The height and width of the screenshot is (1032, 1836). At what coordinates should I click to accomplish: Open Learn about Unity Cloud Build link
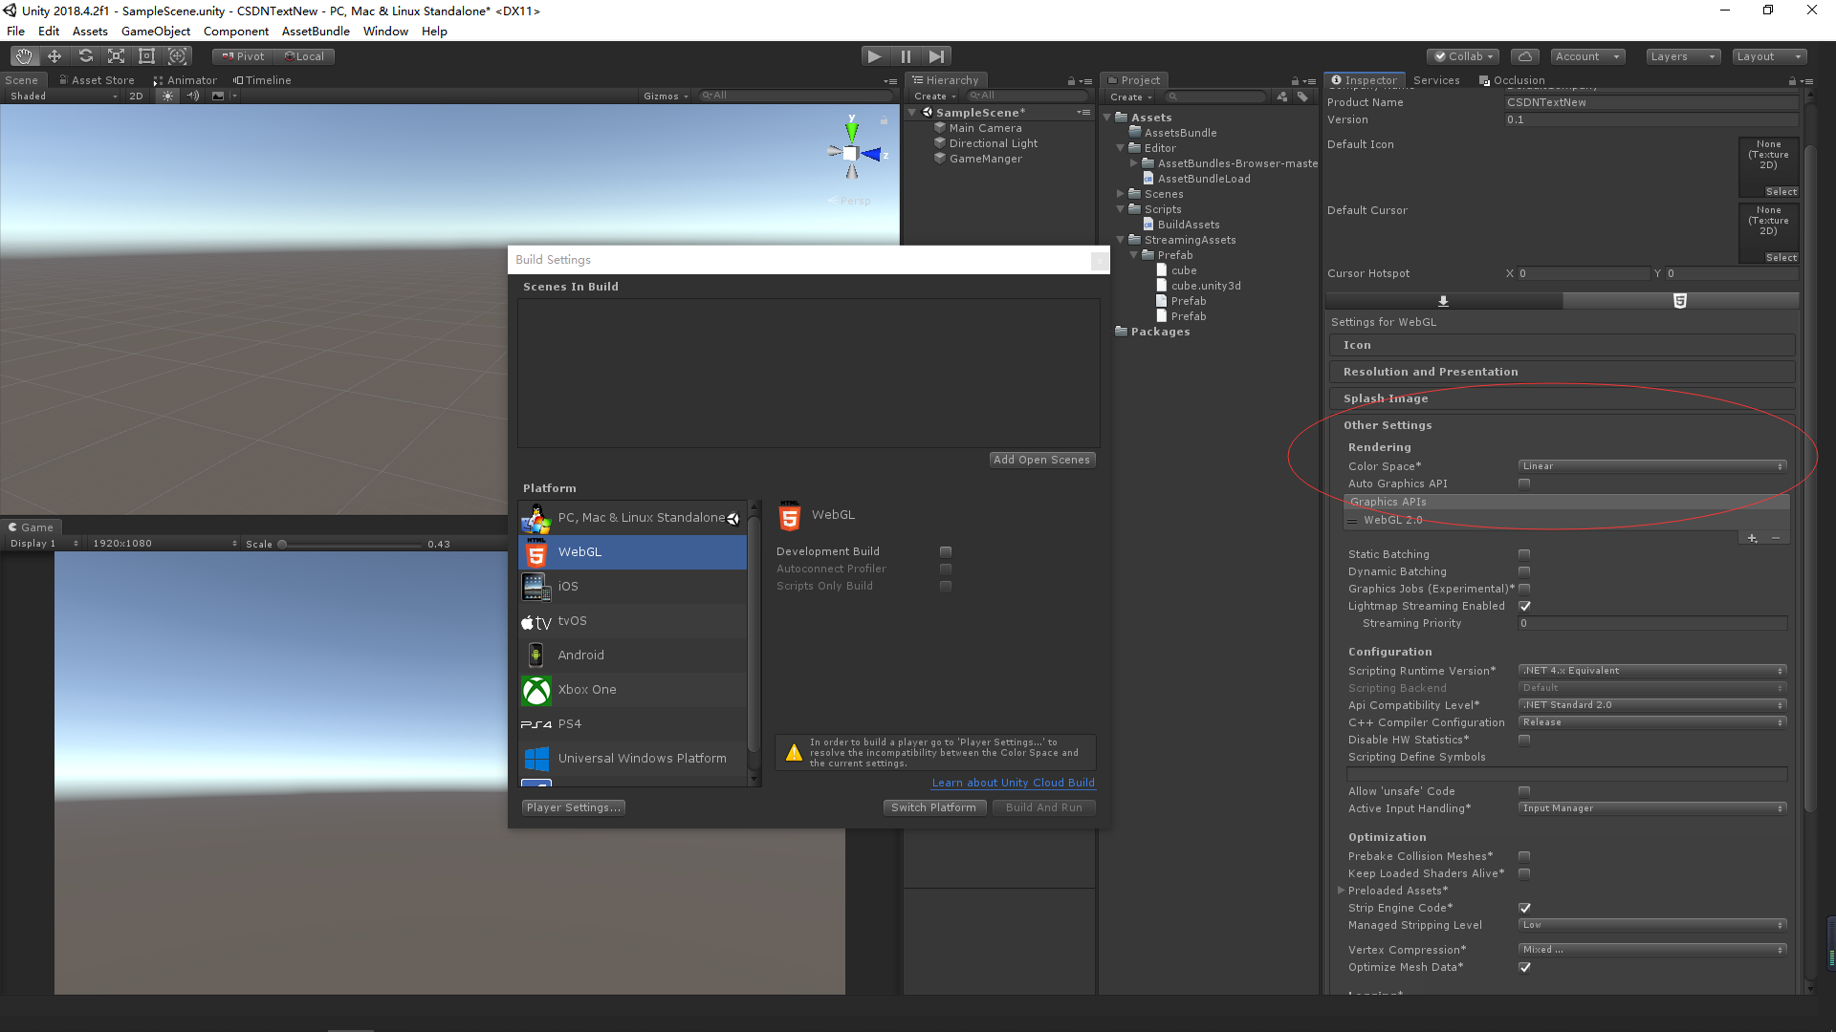coord(1014,783)
